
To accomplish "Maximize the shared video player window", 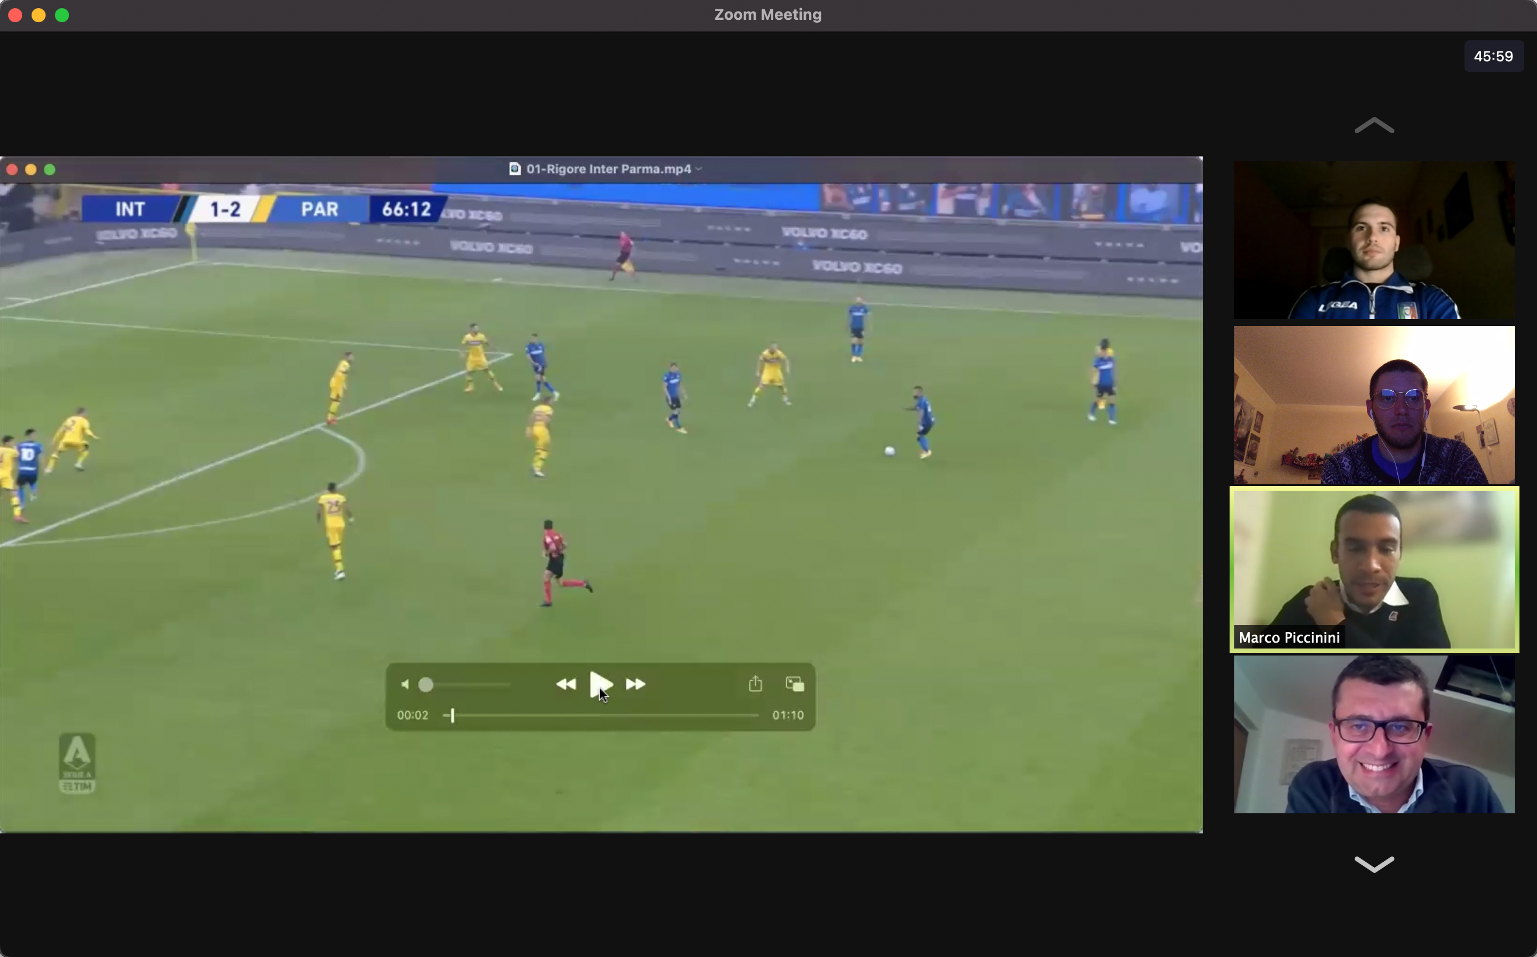I will (49, 169).
